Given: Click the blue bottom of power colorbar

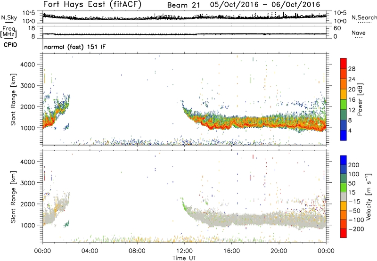Looking at the screenshot, I should (344, 135).
